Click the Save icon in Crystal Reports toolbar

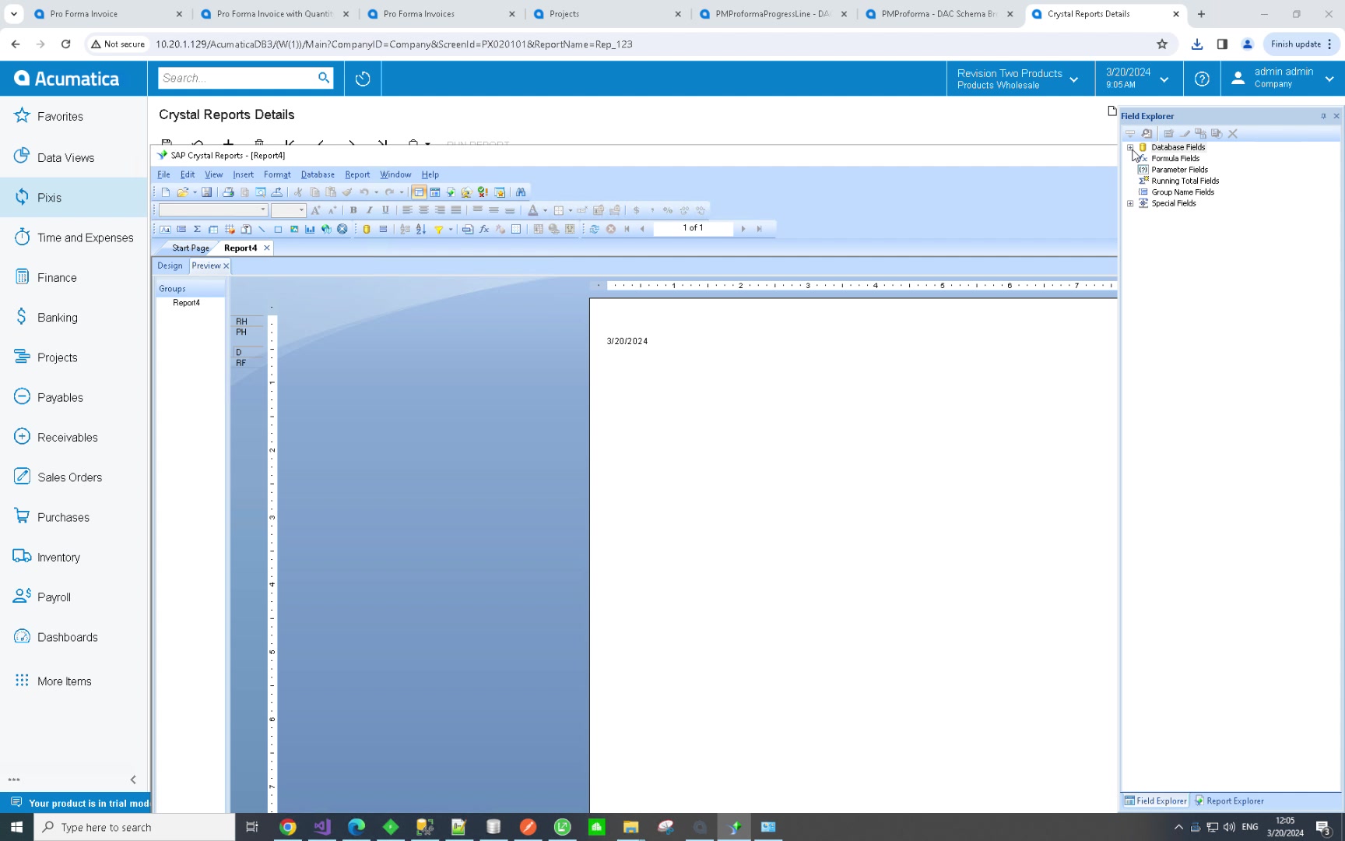point(206,192)
